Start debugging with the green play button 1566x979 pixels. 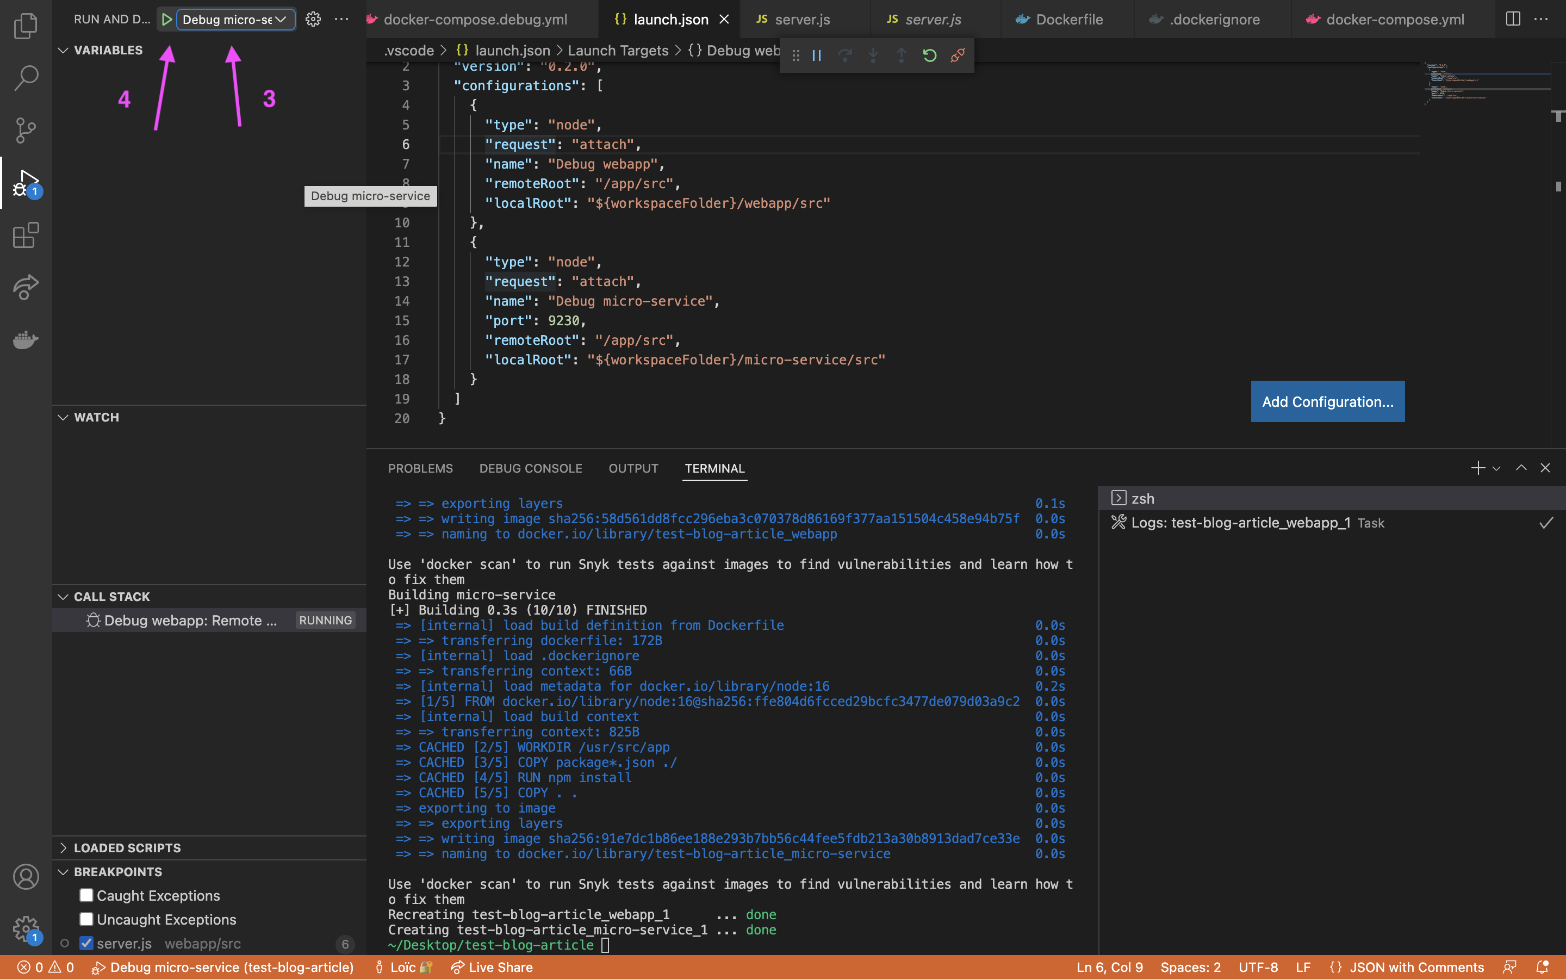pyautogui.click(x=167, y=19)
